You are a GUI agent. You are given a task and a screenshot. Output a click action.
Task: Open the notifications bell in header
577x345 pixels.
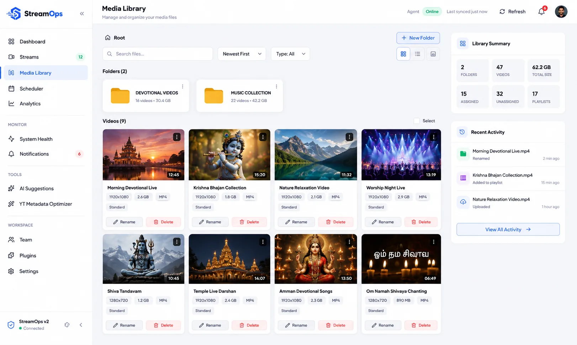[x=541, y=12]
